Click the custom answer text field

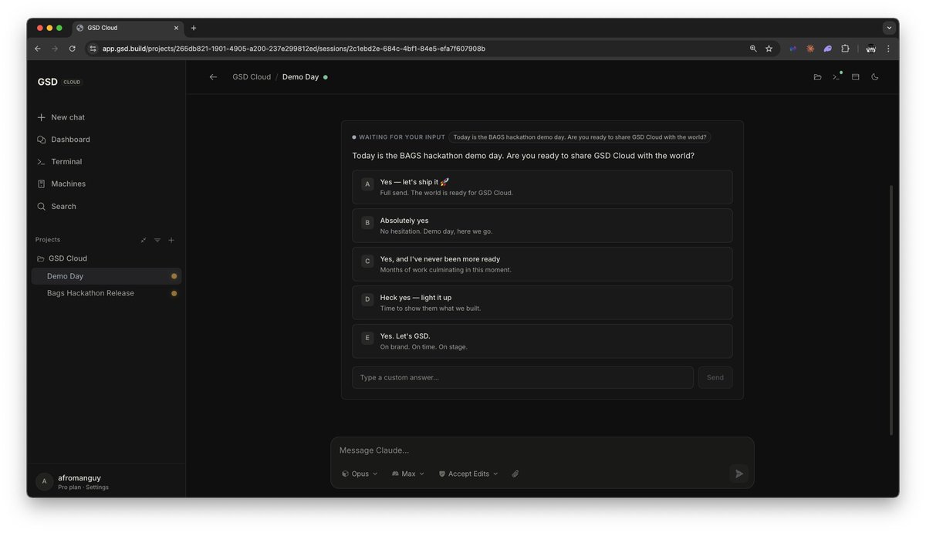[x=523, y=378]
